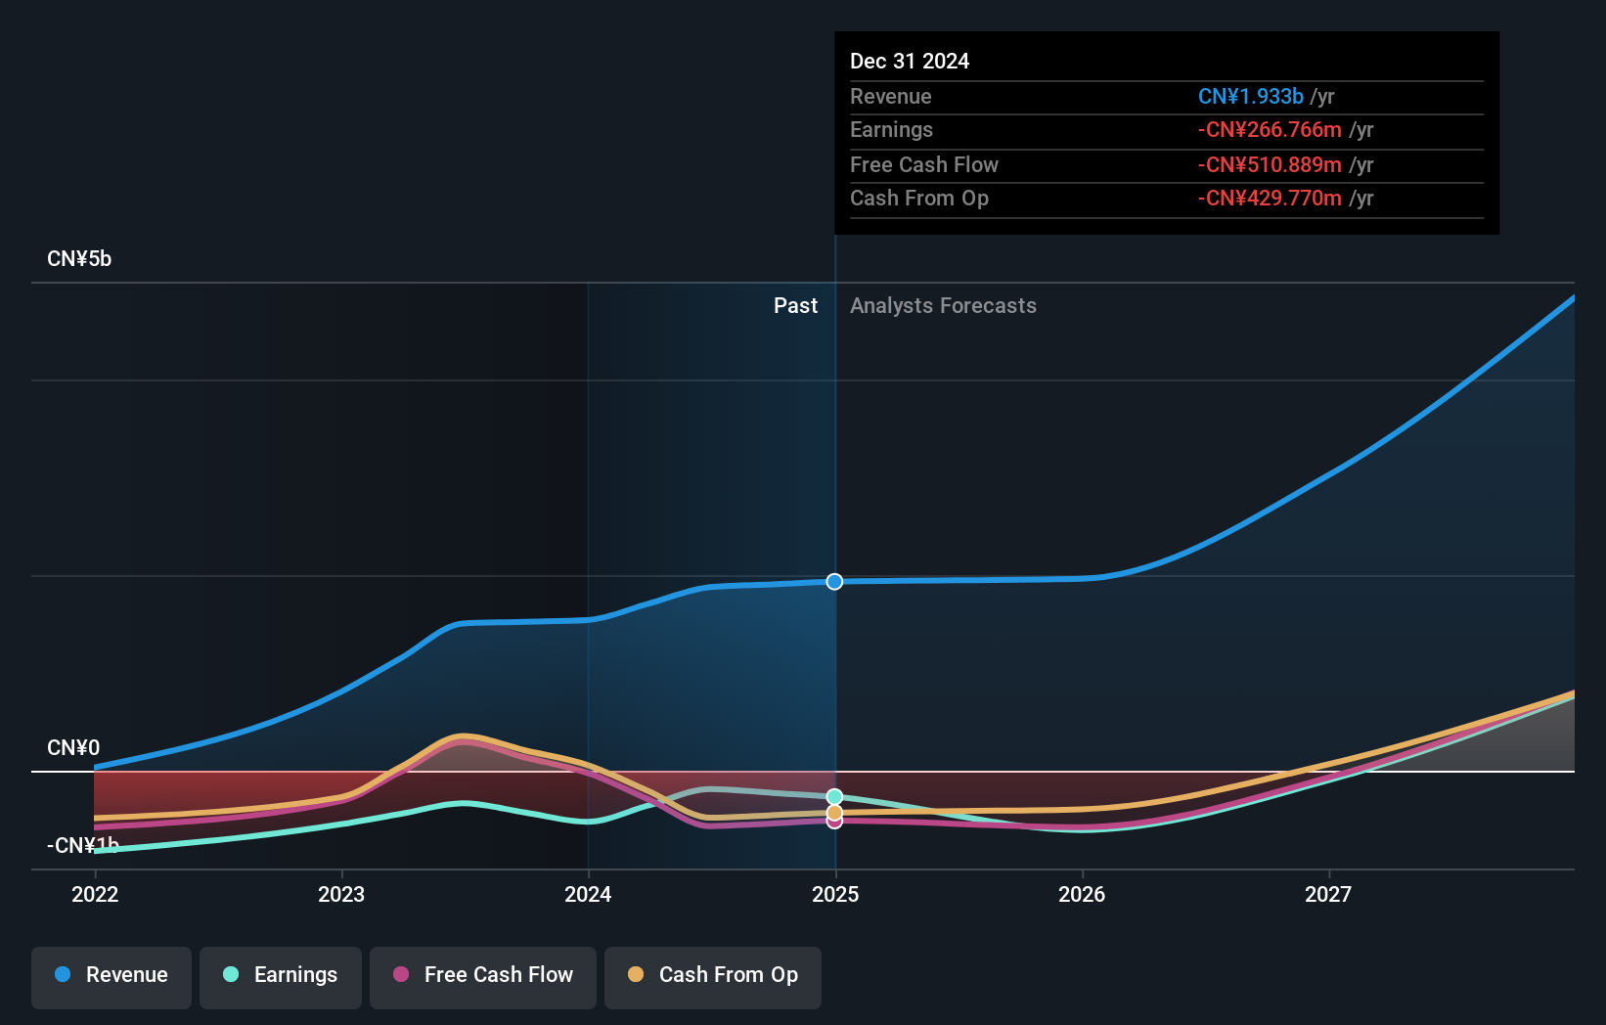Image resolution: width=1606 pixels, height=1025 pixels.
Task: Click the Analysts Forecasts label
Action: tap(943, 306)
